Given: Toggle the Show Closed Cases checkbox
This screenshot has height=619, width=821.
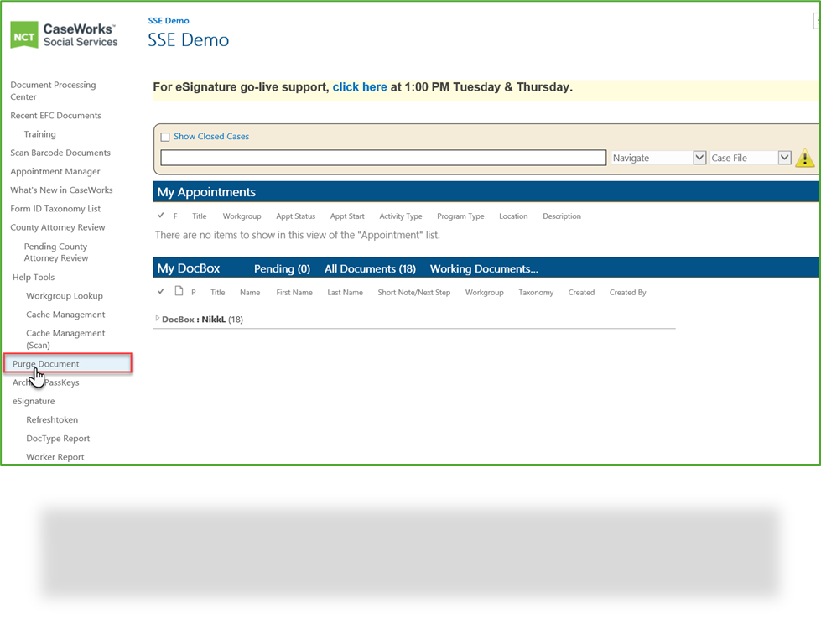Looking at the screenshot, I should pyautogui.click(x=165, y=137).
